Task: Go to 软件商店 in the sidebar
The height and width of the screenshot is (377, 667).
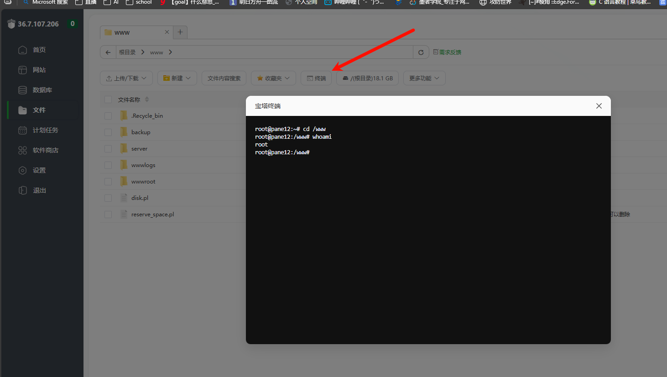Action: (x=45, y=150)
